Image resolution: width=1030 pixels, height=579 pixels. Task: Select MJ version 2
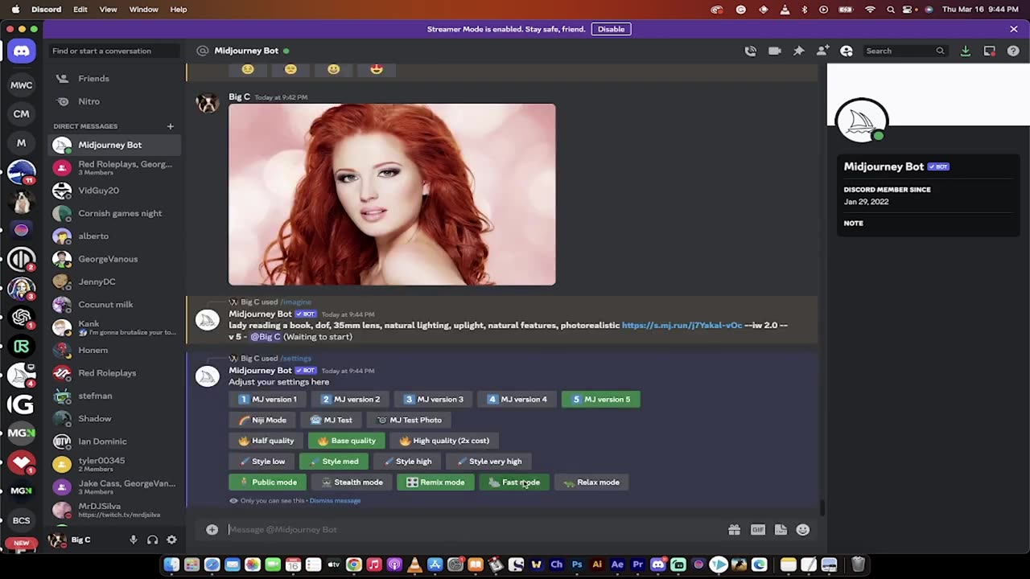coord(350,399)
